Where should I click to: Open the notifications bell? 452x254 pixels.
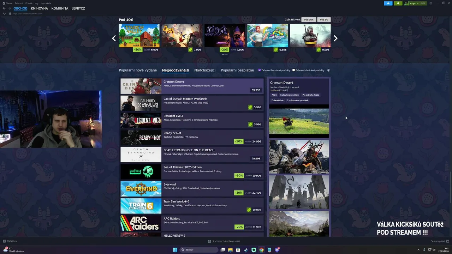(398, 3)
